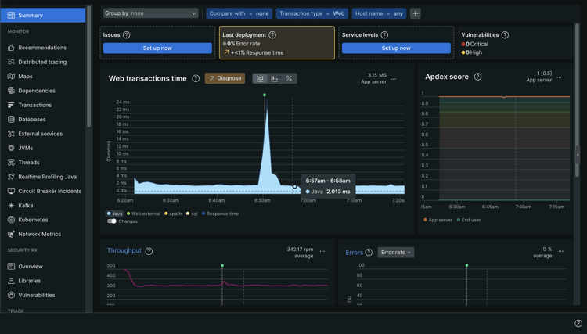Click the green deployment marker on Throughput chart

click(x=222, y=265)
